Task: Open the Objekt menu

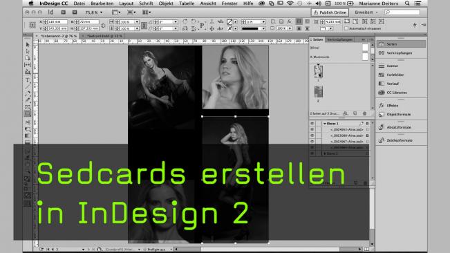Action: click(x=166, y=3)
